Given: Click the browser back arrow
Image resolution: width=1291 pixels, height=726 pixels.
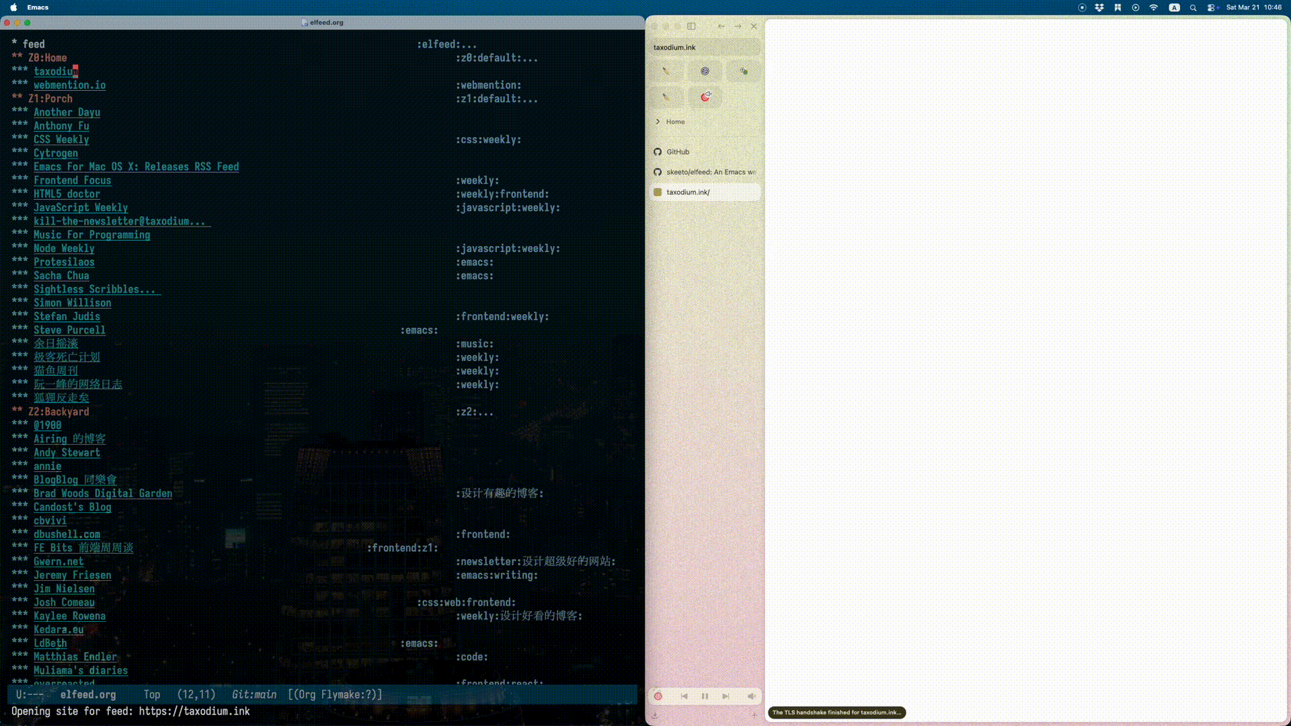Looking at the screenshot, I should click(721, 26).
